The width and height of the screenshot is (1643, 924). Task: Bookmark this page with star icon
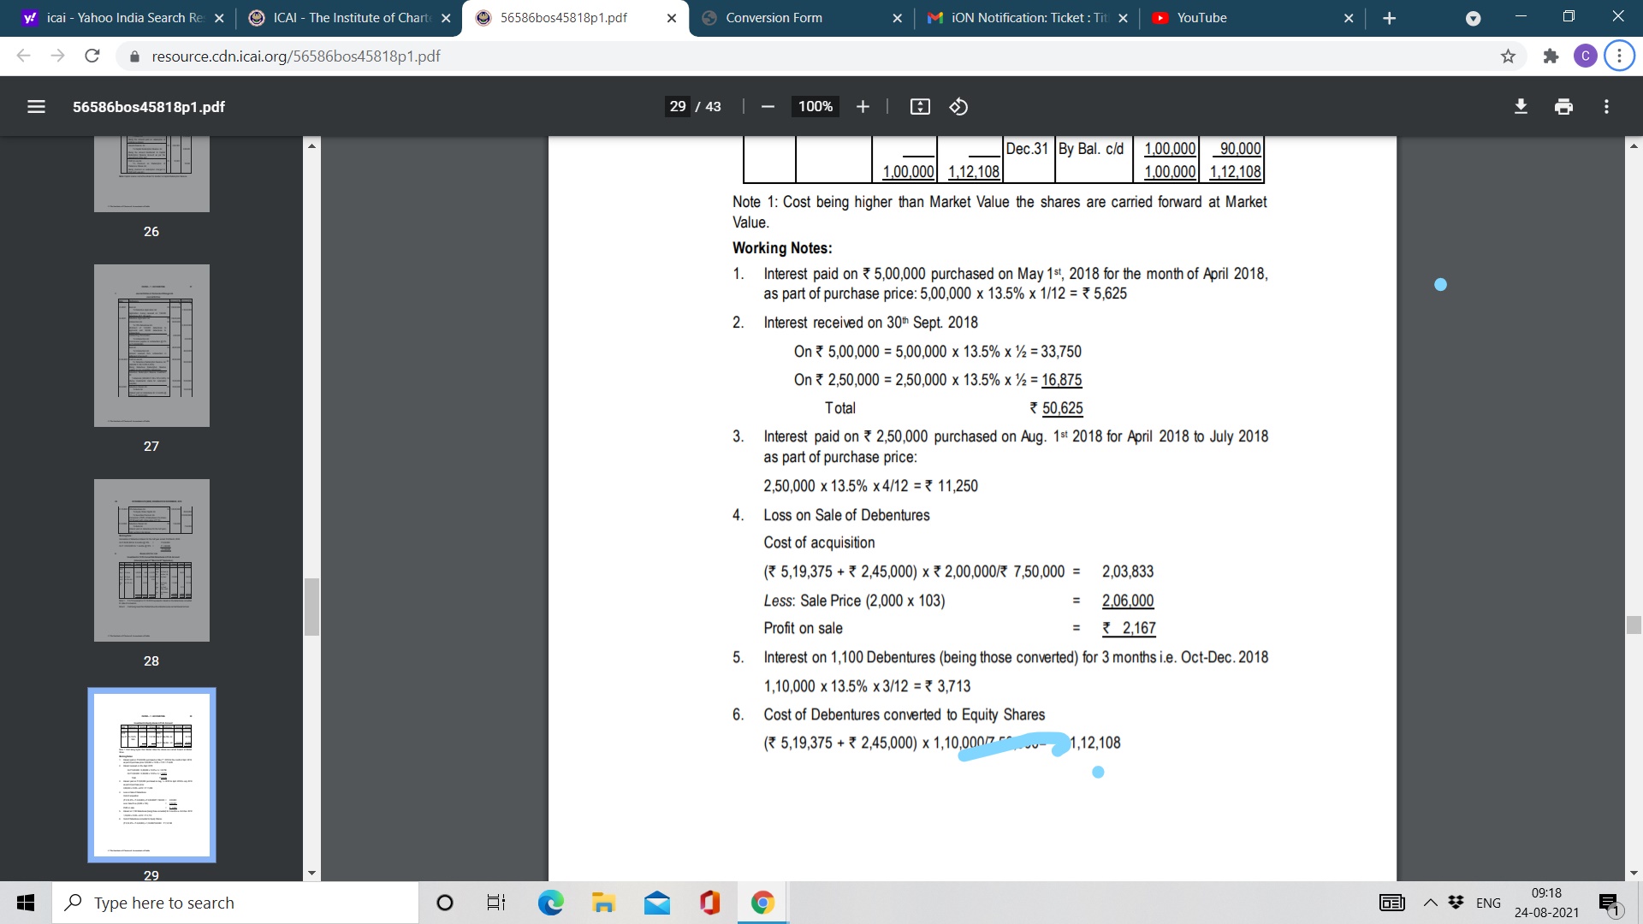tap(1508, 56)
